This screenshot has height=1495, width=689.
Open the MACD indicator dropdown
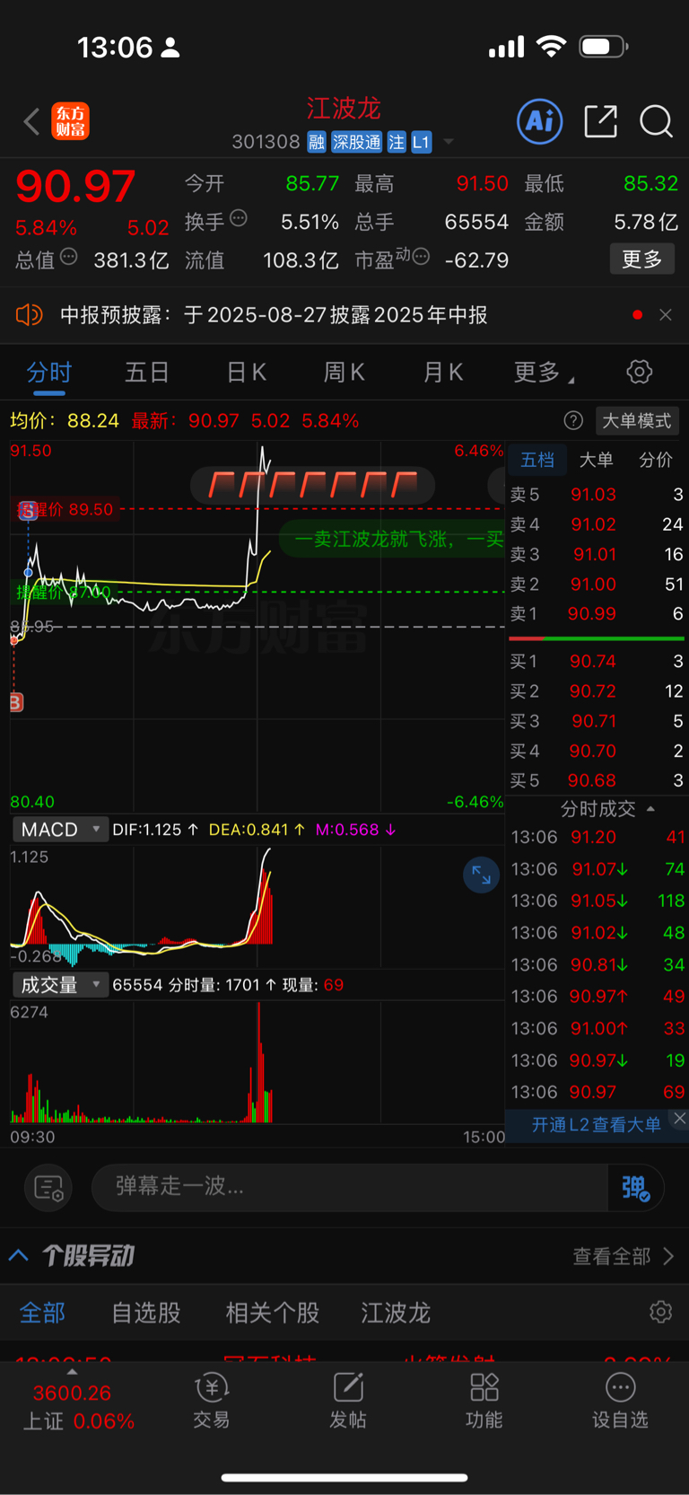60,830
